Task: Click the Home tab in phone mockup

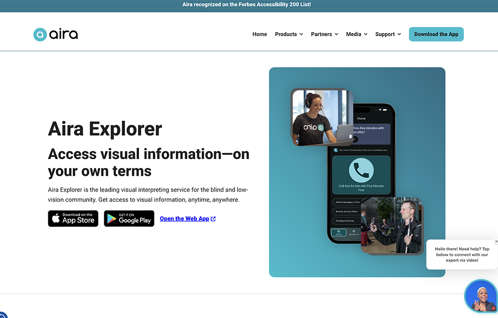Action: [339, 233]
